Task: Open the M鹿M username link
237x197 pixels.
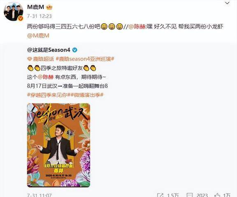Action: (36, 7)
